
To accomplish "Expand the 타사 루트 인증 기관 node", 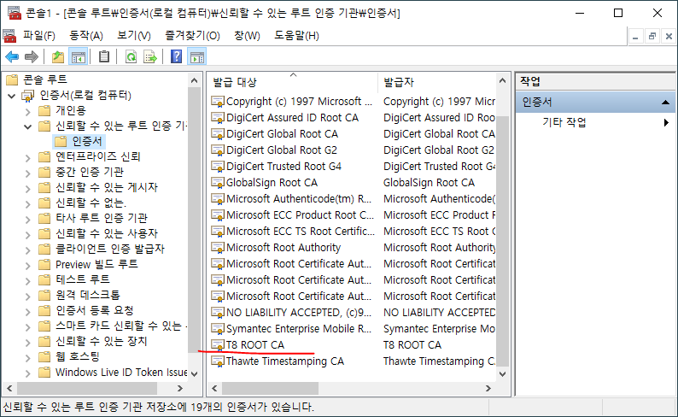I will [x=28, y=220].
